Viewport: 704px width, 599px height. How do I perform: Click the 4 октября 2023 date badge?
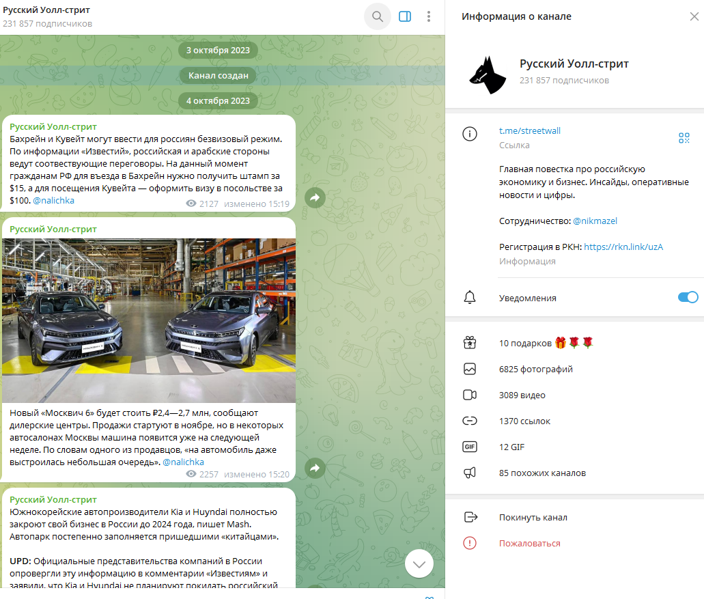(x=219, y=100)
